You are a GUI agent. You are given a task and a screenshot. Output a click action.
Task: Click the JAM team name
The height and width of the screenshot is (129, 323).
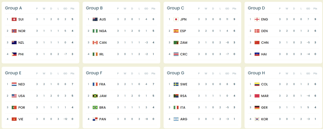(x=103, y=96)
